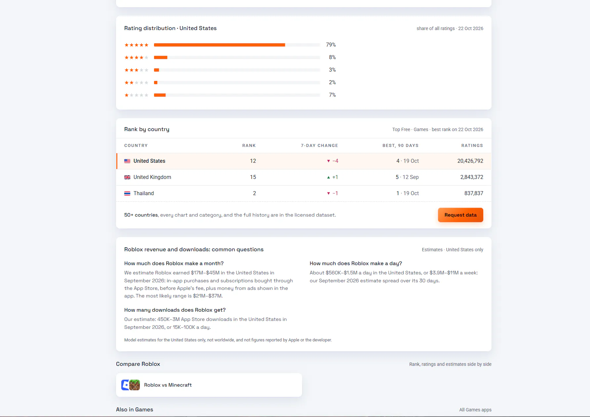Click the Roblox vs Minecraft app icons
Viewport: 590px width, 417px height.
pyautogui.click(x=131, y=385)
